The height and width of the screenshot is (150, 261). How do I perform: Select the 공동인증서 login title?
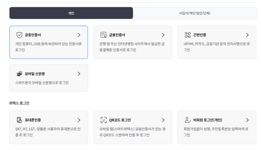tap(33, 35)
